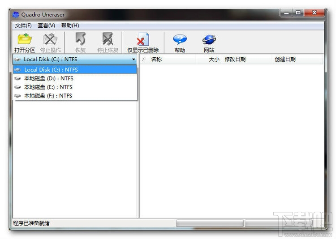
Task: Click the 停止操作 stop operation icon
Action: coord(50,43)
